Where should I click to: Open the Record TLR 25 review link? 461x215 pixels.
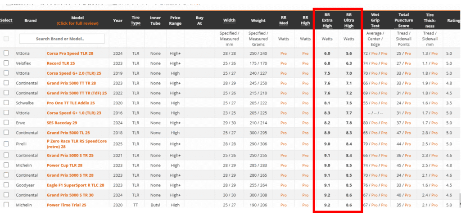[x=62, y=63]
